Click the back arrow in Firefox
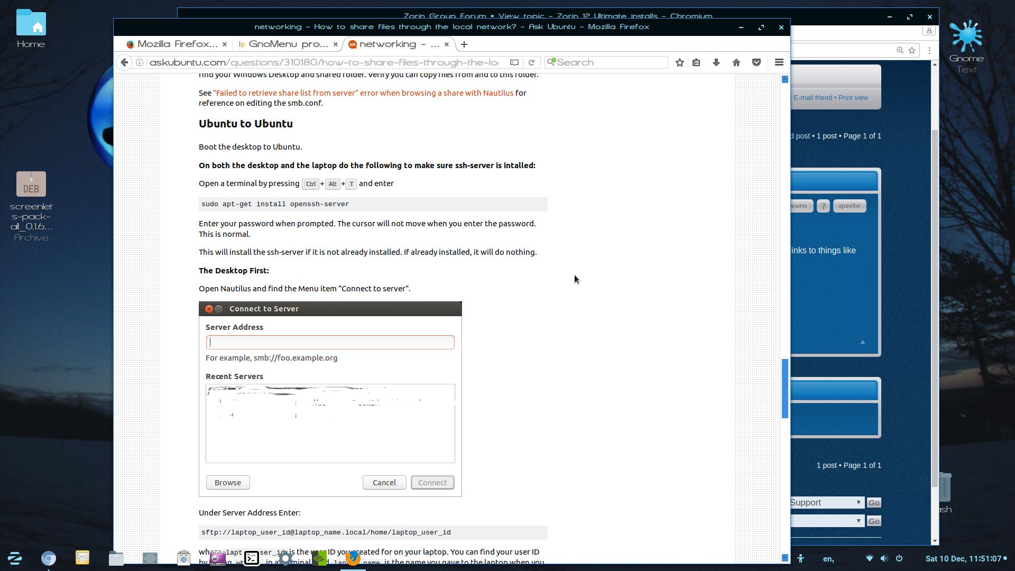The width and height of the screenshot is (1015, 571). coord(124,62)
